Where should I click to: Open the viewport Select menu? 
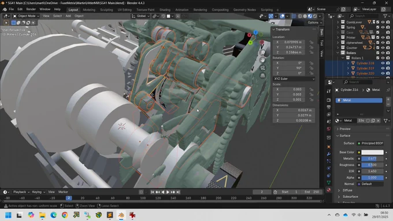point(57,16)
